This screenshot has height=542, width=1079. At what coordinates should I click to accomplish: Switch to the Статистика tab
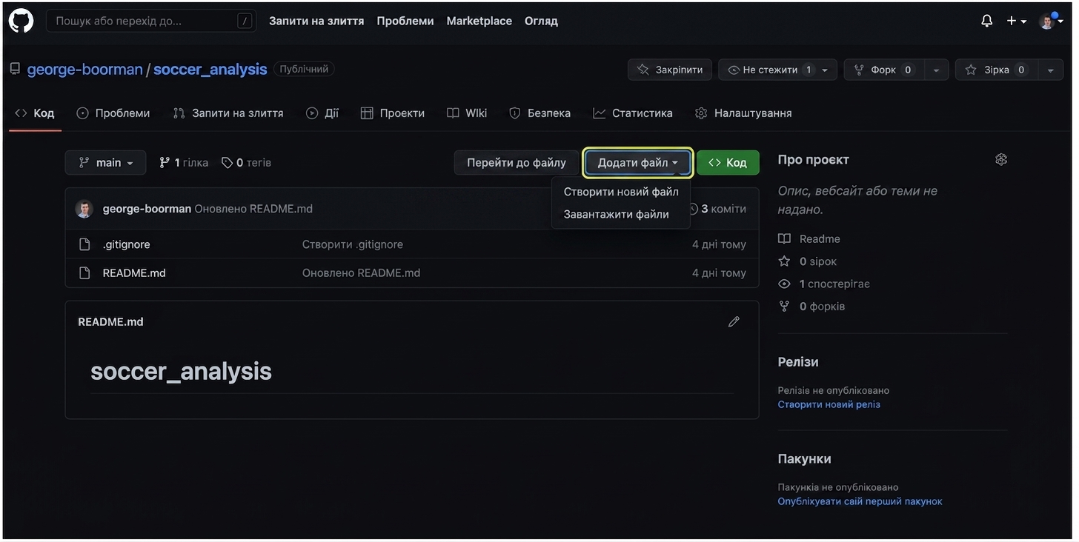click(633, 113)
